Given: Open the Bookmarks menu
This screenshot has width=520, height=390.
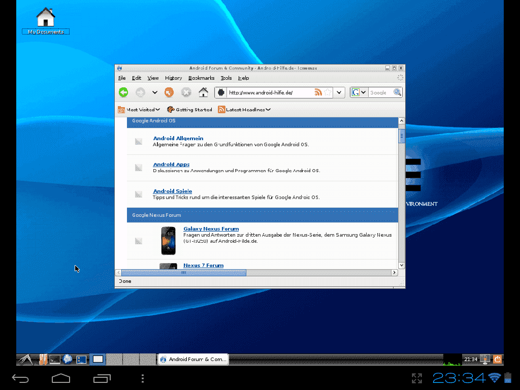Looking at the screenshot, I should point(201,78).
